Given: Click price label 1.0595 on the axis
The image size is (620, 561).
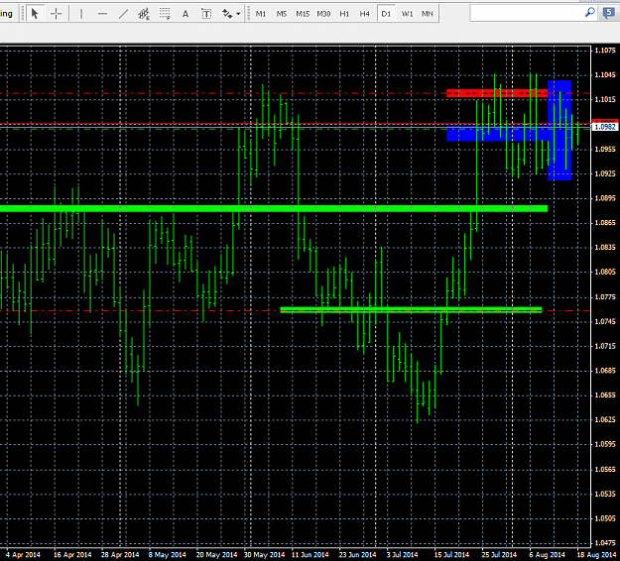Looking at the screenshot, I should click(605, 444).
